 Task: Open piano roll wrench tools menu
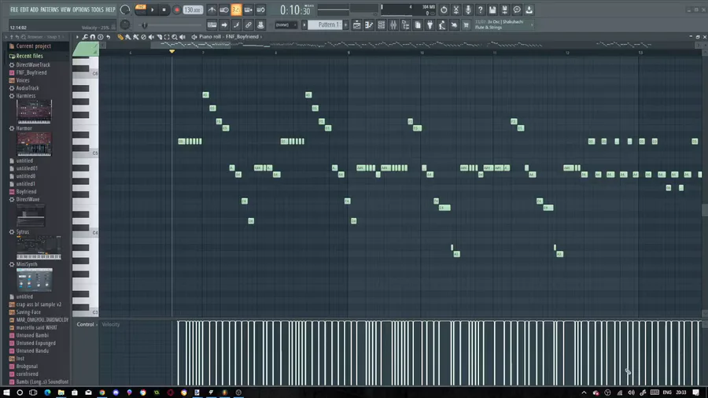coord(85,37)
